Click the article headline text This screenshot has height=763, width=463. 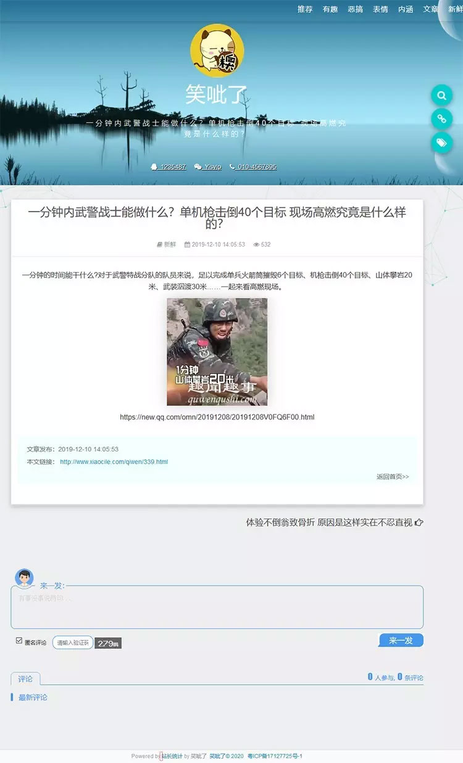coord(217,218)
